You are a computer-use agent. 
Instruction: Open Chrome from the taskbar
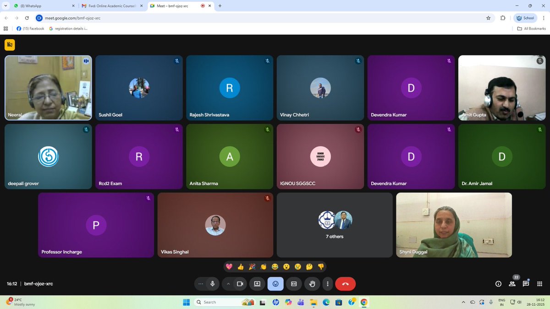pyautogui.click(x=363, y=302)
